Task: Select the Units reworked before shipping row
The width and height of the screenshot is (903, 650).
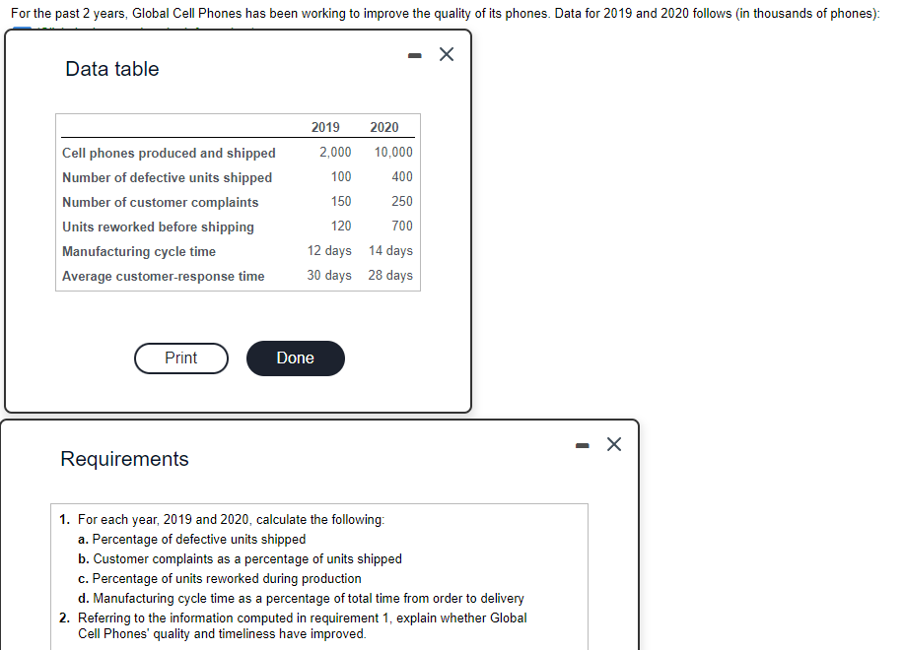Action: click(x=158, y=226)
